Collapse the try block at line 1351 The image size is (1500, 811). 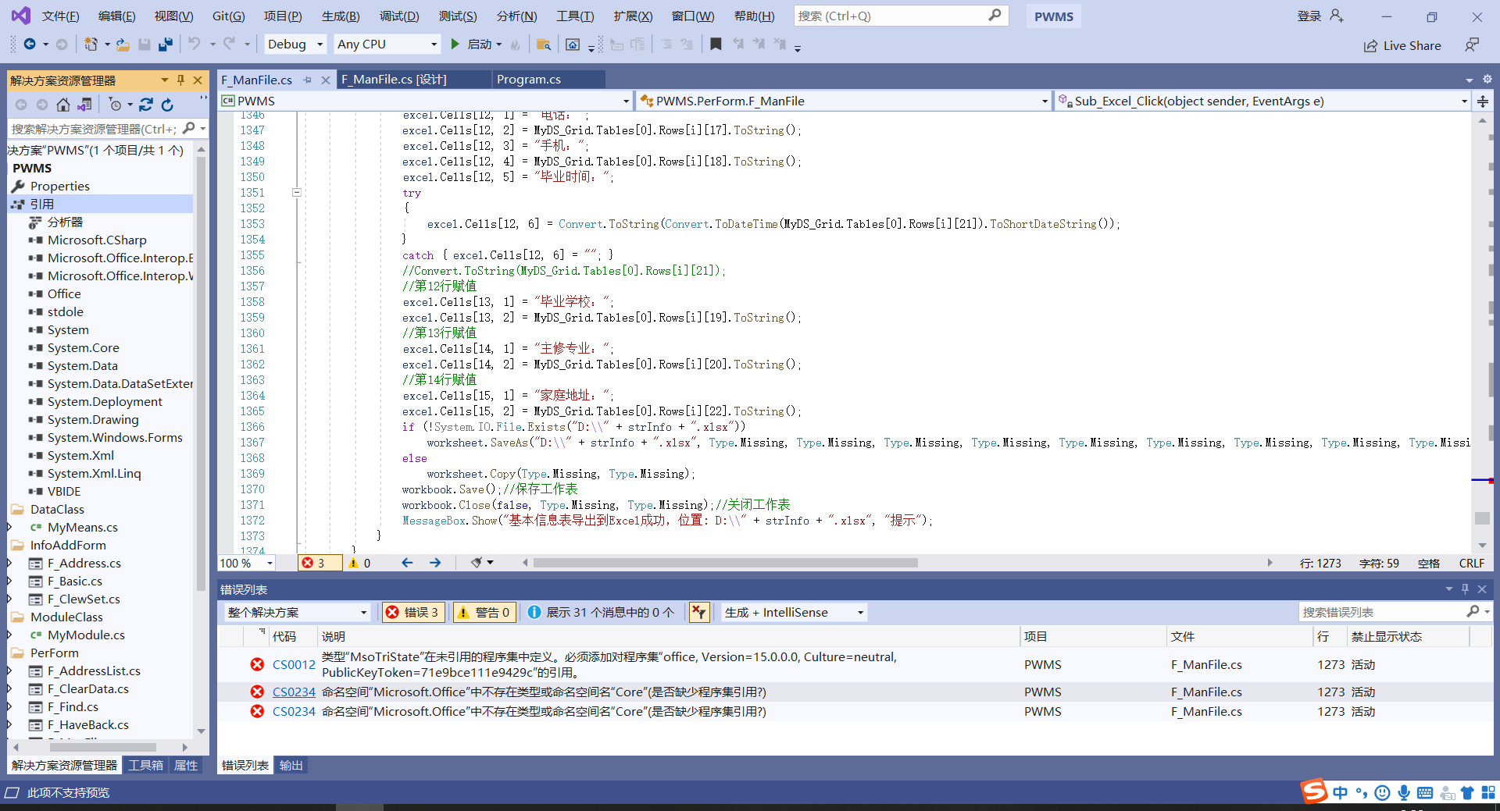(x=297, y=192)
